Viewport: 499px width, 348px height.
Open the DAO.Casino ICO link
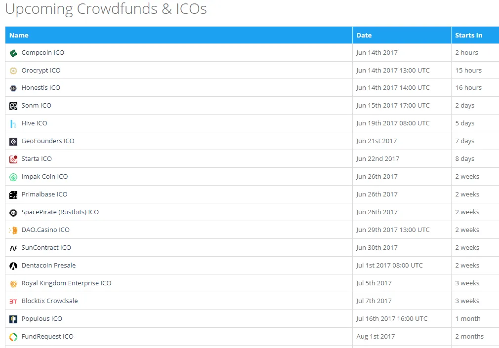point(45,230)
